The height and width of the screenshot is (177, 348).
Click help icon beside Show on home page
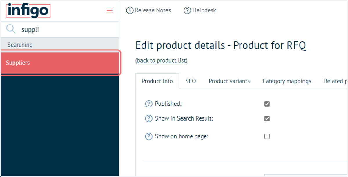point(148,136)
